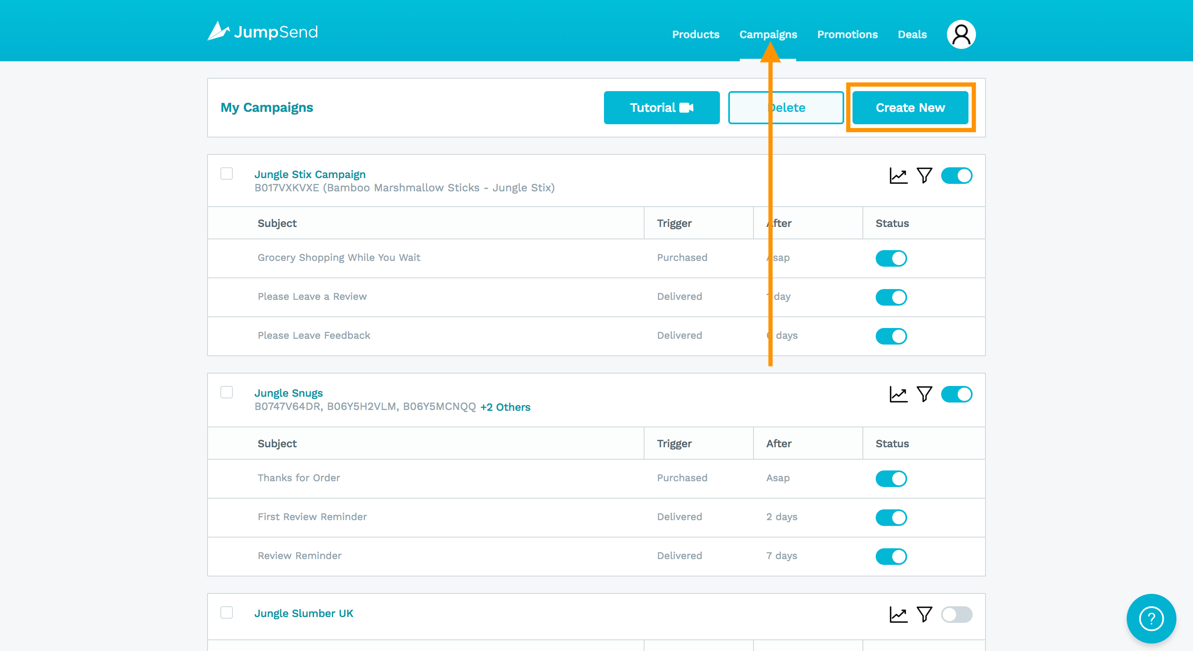1193x651 pixels.
Task: Select the Jungle Stix Campaign checkbox
Action: pos(227,174)
